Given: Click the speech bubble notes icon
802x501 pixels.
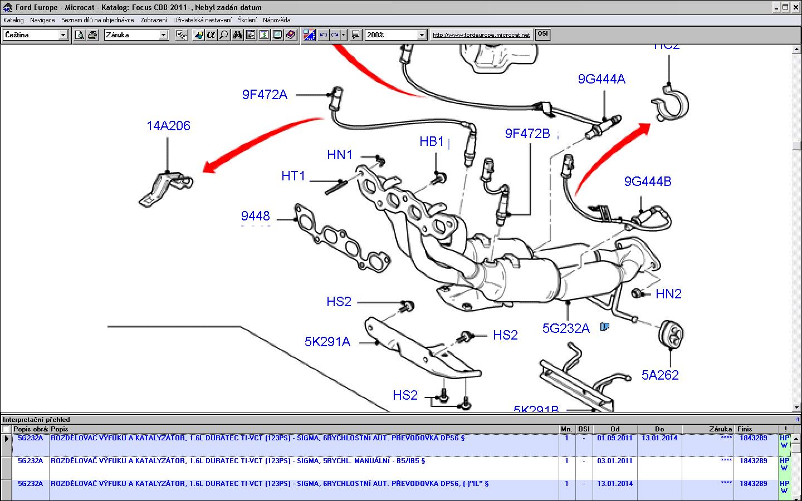Looking at the screenshot, I should coord(356,35).
